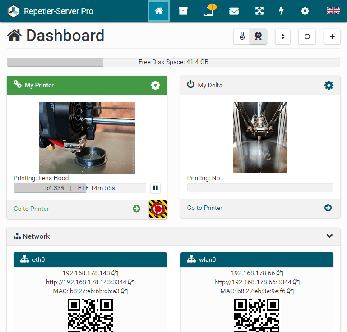Screen dimensions: 347x332
Task: Toggle the webcam view on the dashboard
Action: 259,36
